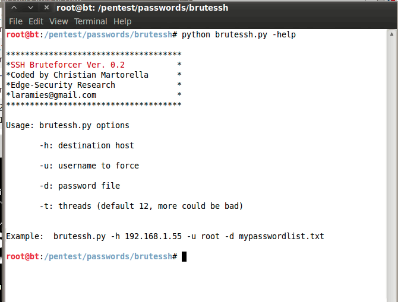Click the '-h: destination host' option line

[x=87, y=145]
